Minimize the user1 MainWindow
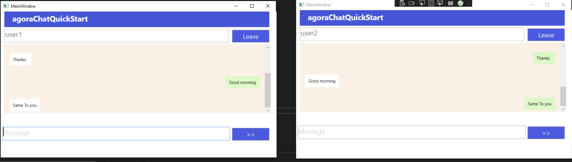572x162 pixels. 236,6
